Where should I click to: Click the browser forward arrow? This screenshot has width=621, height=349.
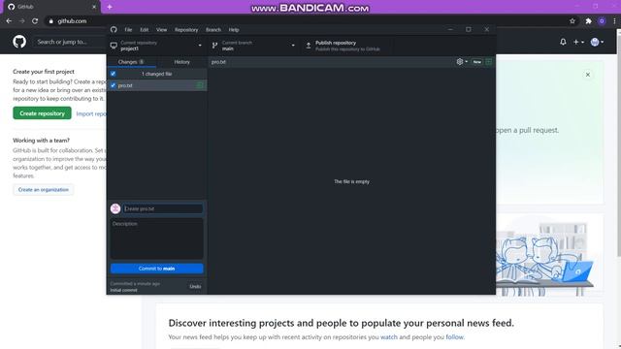(x=21, y=21)
